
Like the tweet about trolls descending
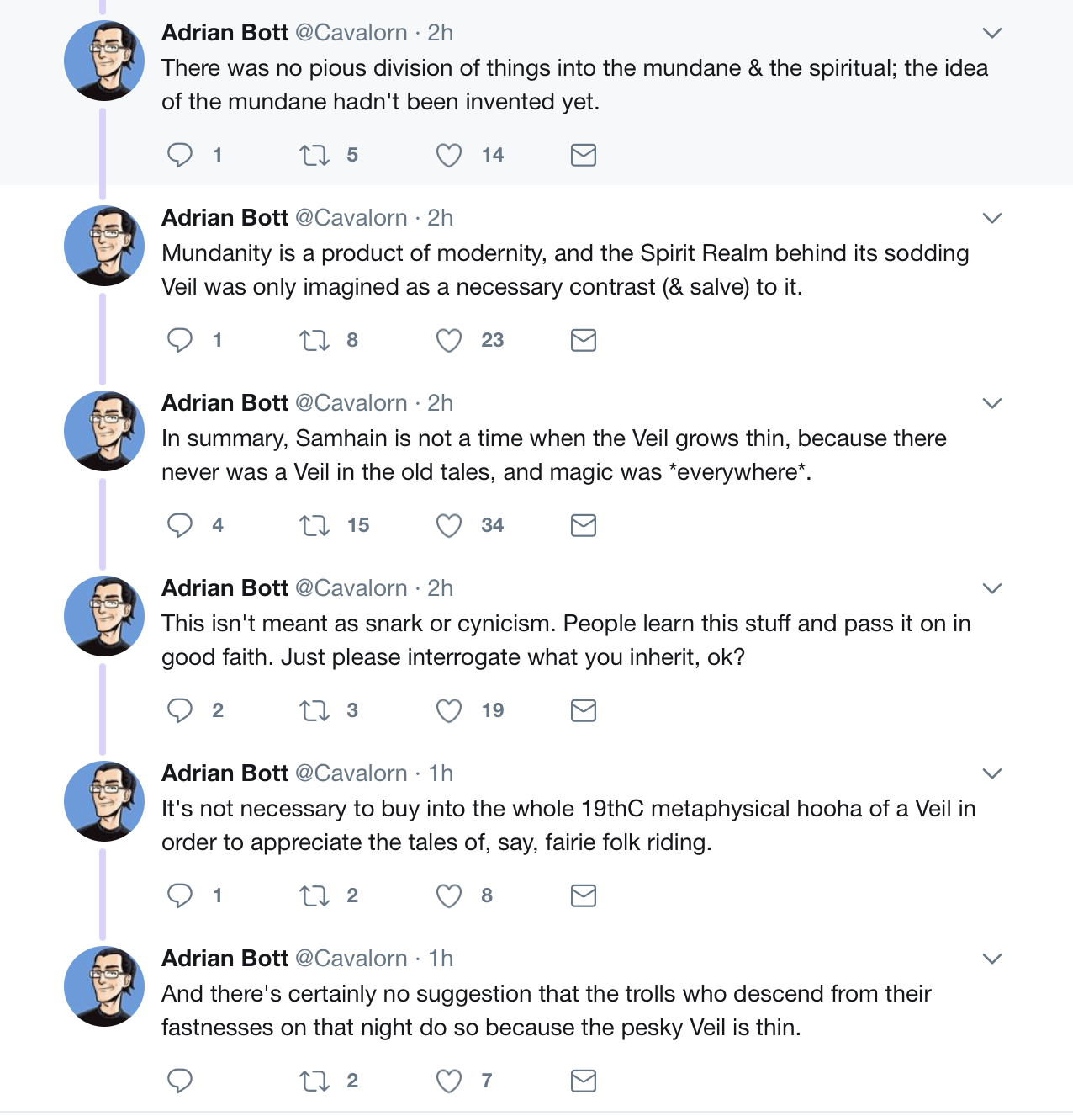pos(449,1081)
